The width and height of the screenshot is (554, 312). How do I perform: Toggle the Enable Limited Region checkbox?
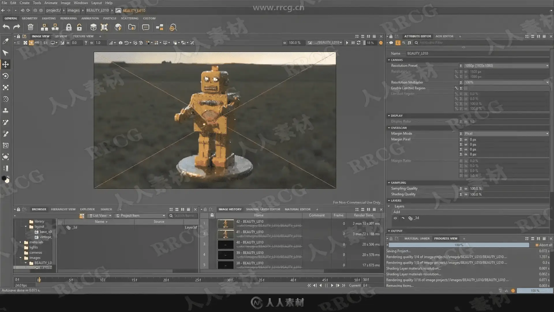pos(466,88)
